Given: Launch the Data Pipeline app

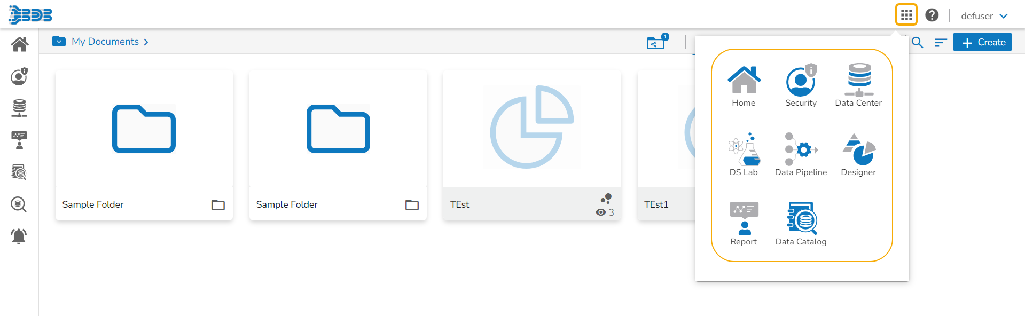Looking at the screenshot, I should [801, 155].
